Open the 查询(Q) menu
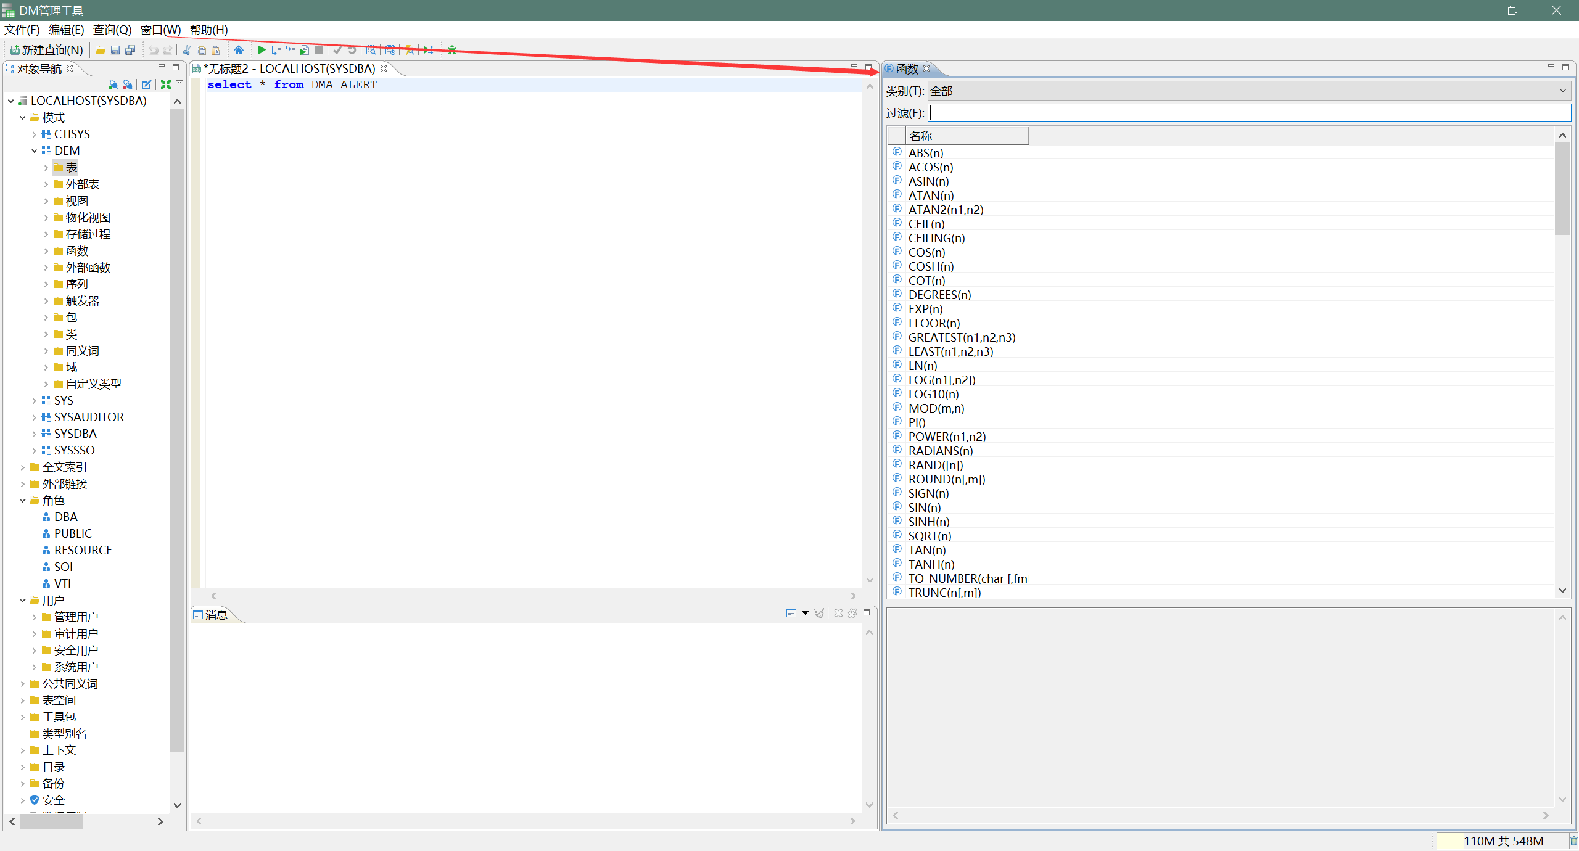The width and height of the screenshot is (1579, 851). (x=112, y=30)
